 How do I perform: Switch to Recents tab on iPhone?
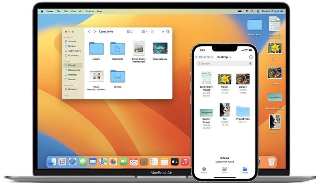pyautogui.click(x=204, y=170)
